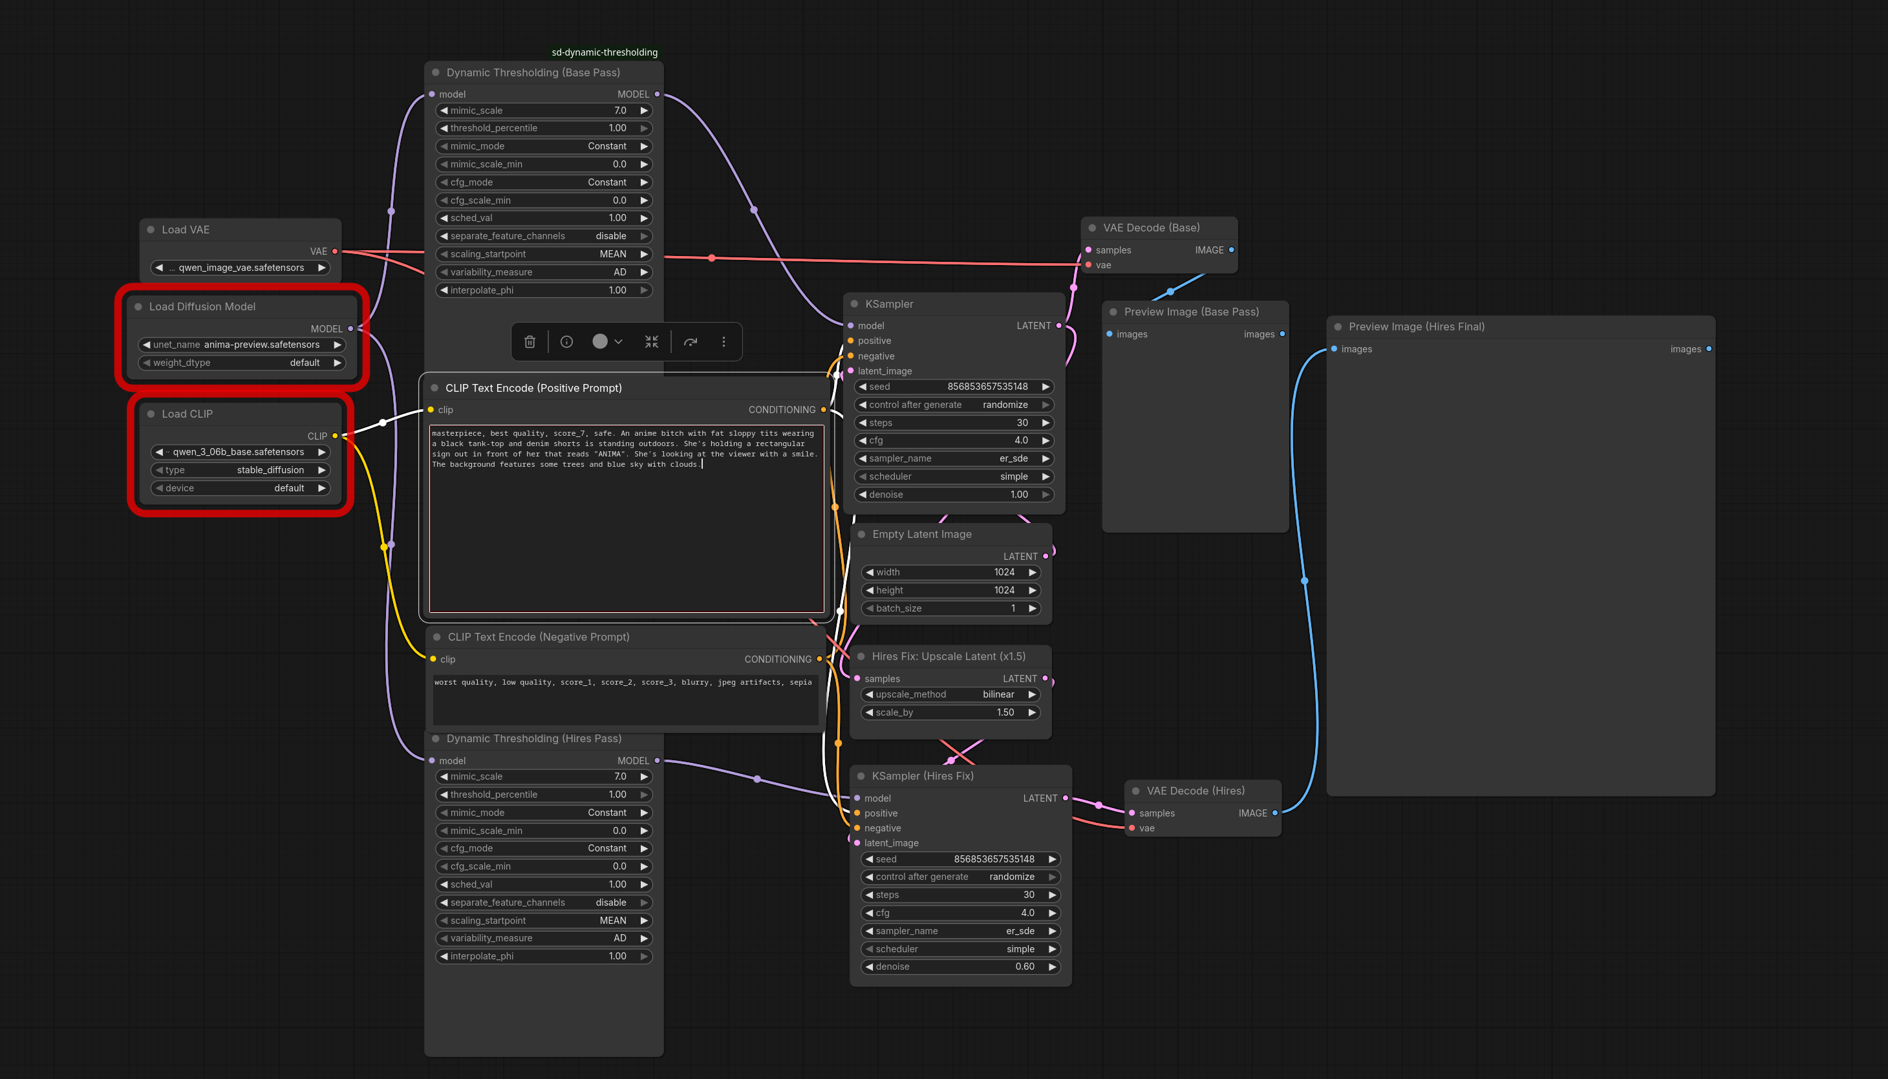Image resolution: width=1888 pixels, height=1079 pixels.
Task: Collapse the VAE Decode (Base) node via title dot
Action: point(1092,228)
